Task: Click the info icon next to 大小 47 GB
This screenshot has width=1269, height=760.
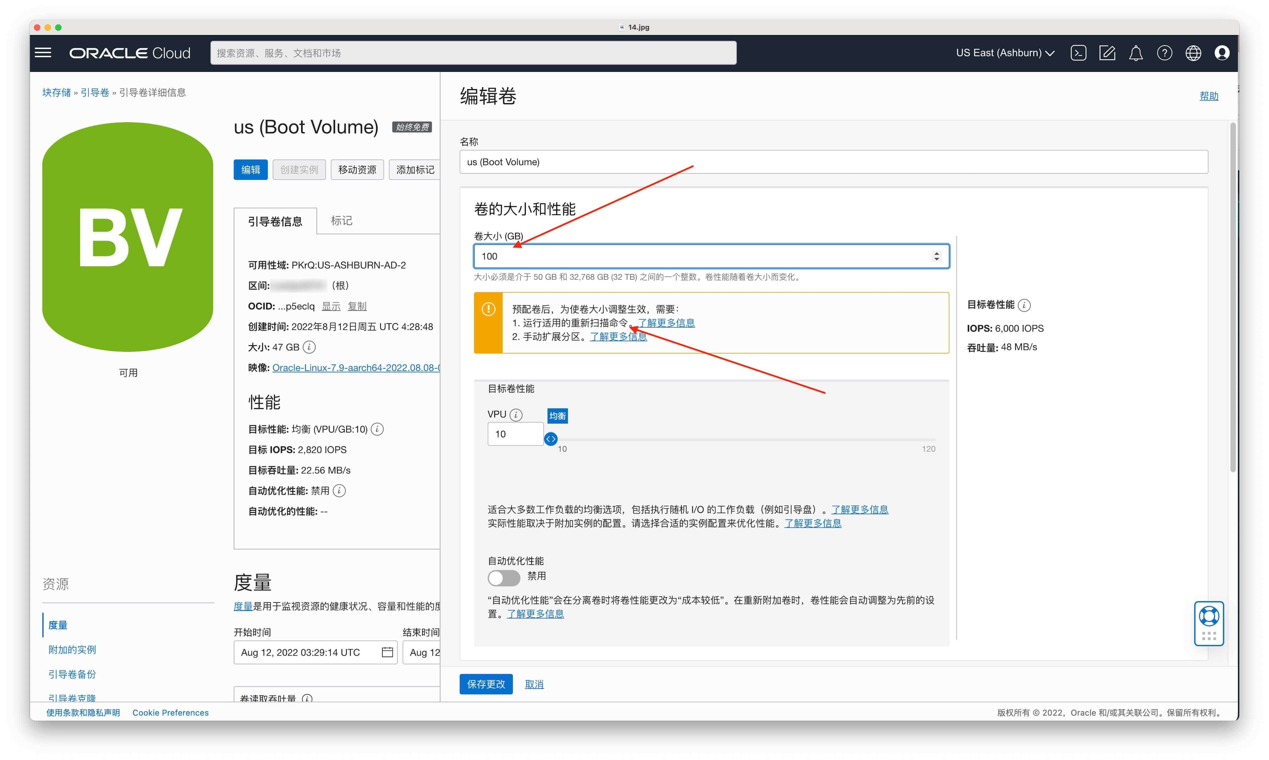Action: click(309, 347)
